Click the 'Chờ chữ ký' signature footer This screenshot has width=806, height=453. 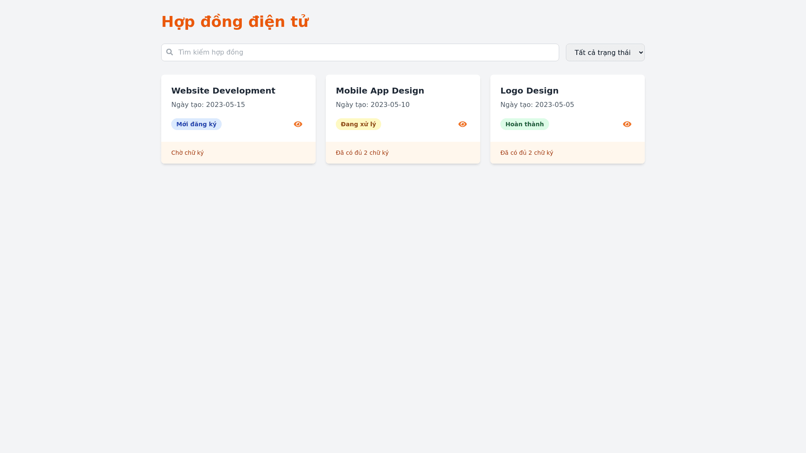tap(187, 153)
